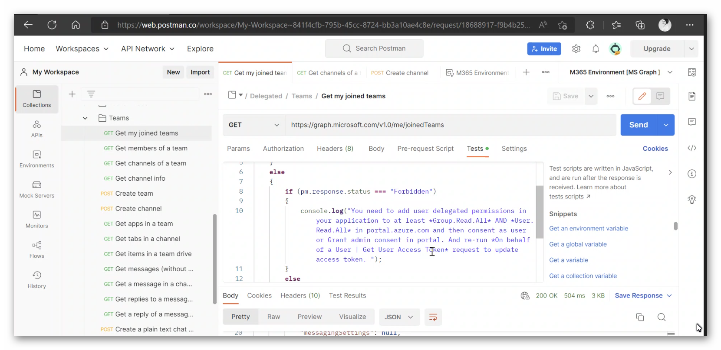
Task: Open the notifications bell
Action: pos(596,49)
